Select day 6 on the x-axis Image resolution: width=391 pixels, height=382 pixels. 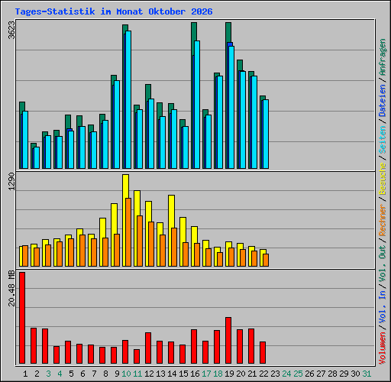[82, 374]
